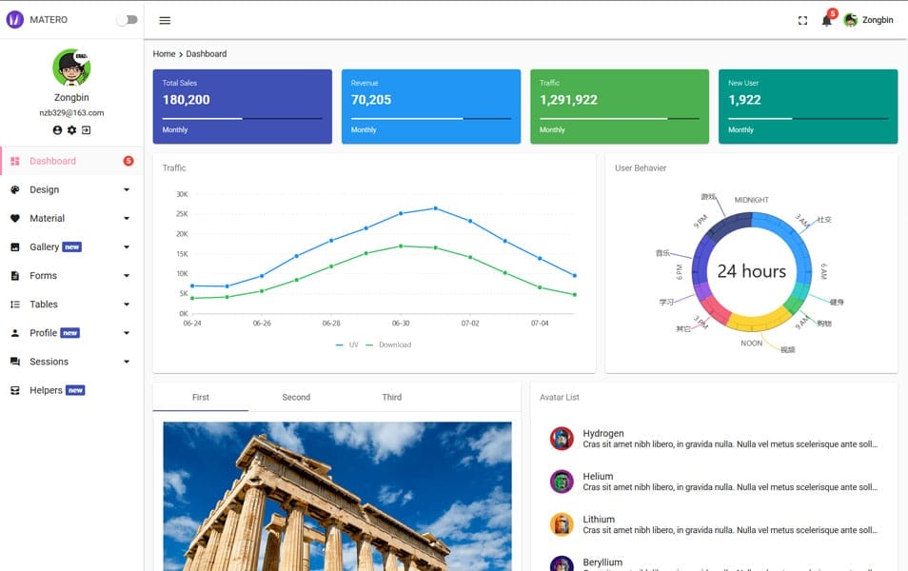The image size is (908, 571).
Task: Click the Material heart icon
Action: [15, 218]
